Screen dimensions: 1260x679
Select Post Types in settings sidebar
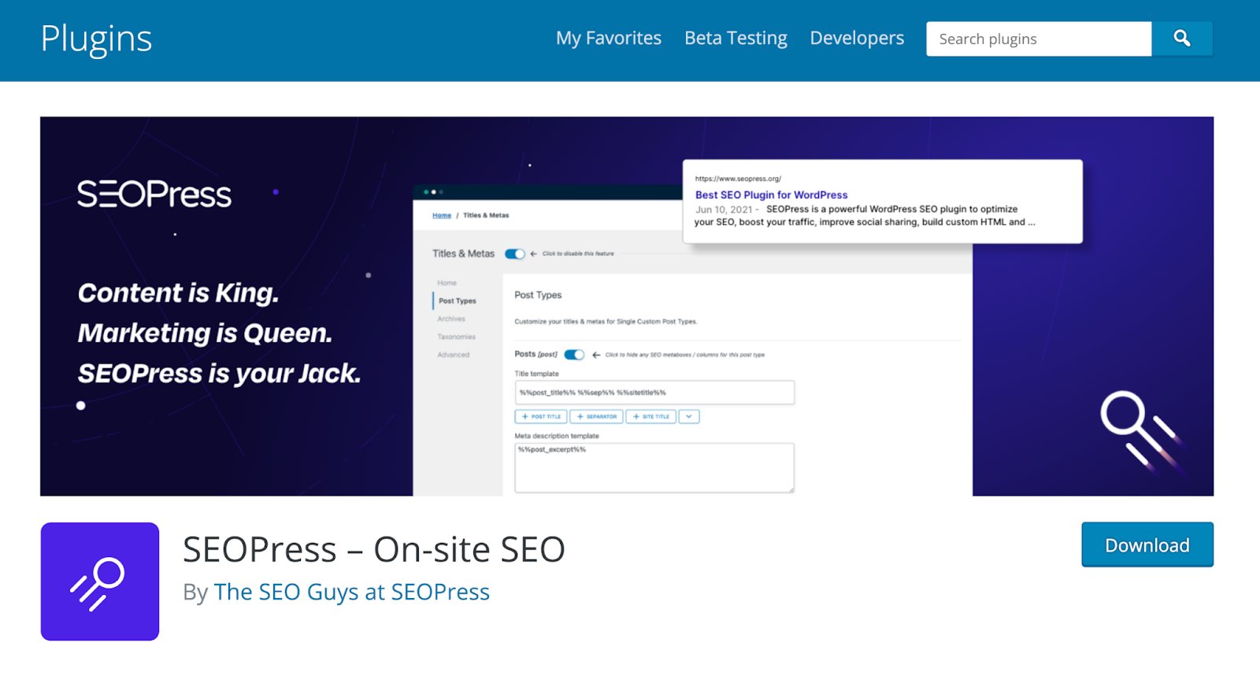(457, 301)
